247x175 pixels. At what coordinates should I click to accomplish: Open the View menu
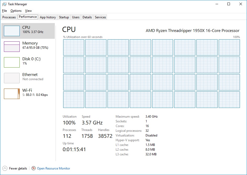pos(28,11)
